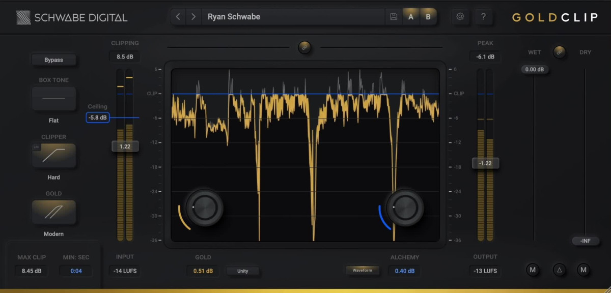Click the Wet fader handle at 0.00 dB

(535, 70)
